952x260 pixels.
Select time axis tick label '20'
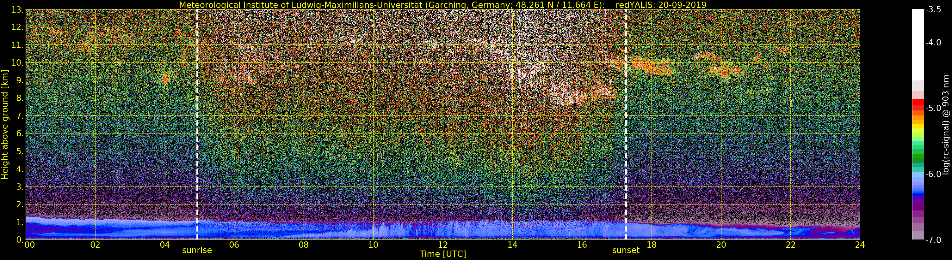point(721,245)
